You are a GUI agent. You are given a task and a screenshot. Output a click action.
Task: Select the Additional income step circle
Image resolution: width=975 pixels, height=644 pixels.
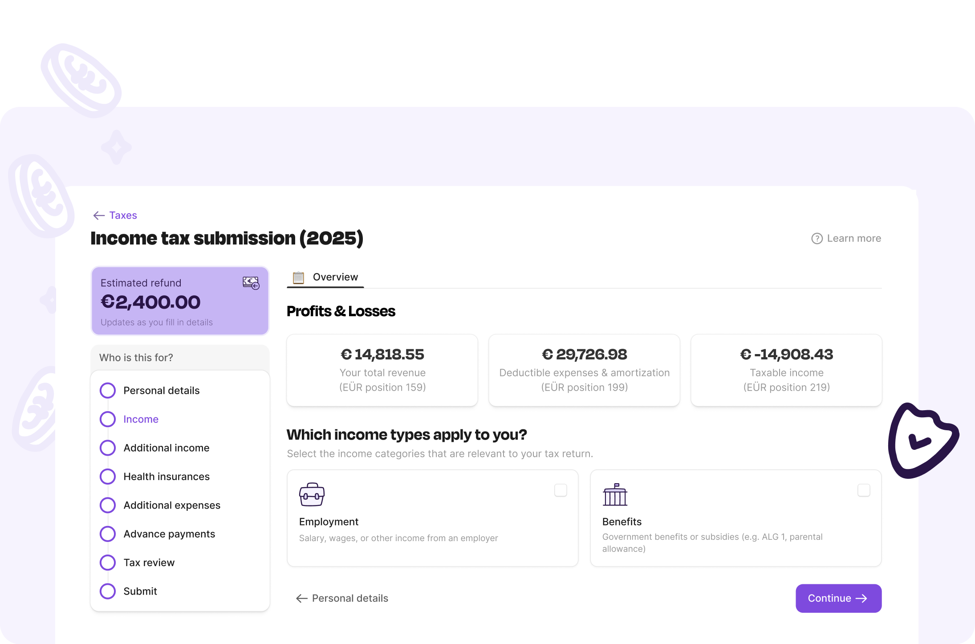(108, 448)
